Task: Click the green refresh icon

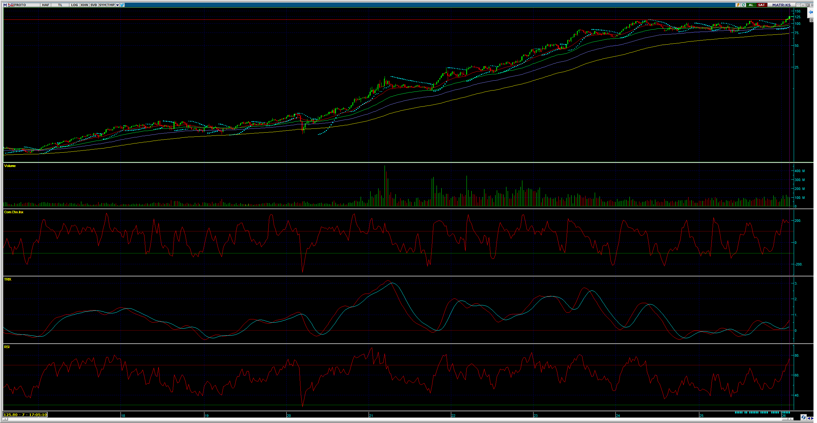Action: point(743,5)
